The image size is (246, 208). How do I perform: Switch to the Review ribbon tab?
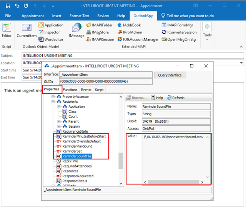point(103,16)
